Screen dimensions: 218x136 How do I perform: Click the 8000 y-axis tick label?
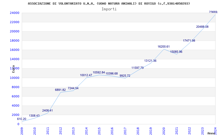(x=15, y=87)
